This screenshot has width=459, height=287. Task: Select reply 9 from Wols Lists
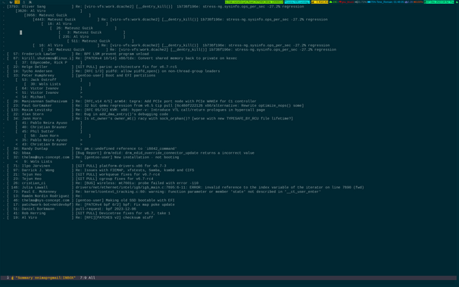coord(49,161)
